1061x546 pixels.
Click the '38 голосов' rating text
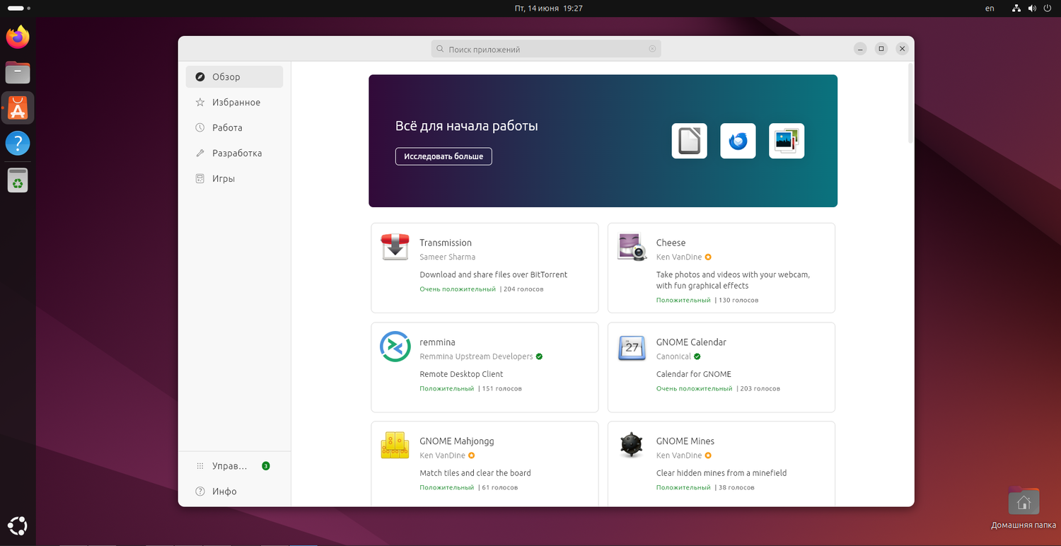click(x=736, y=487)
